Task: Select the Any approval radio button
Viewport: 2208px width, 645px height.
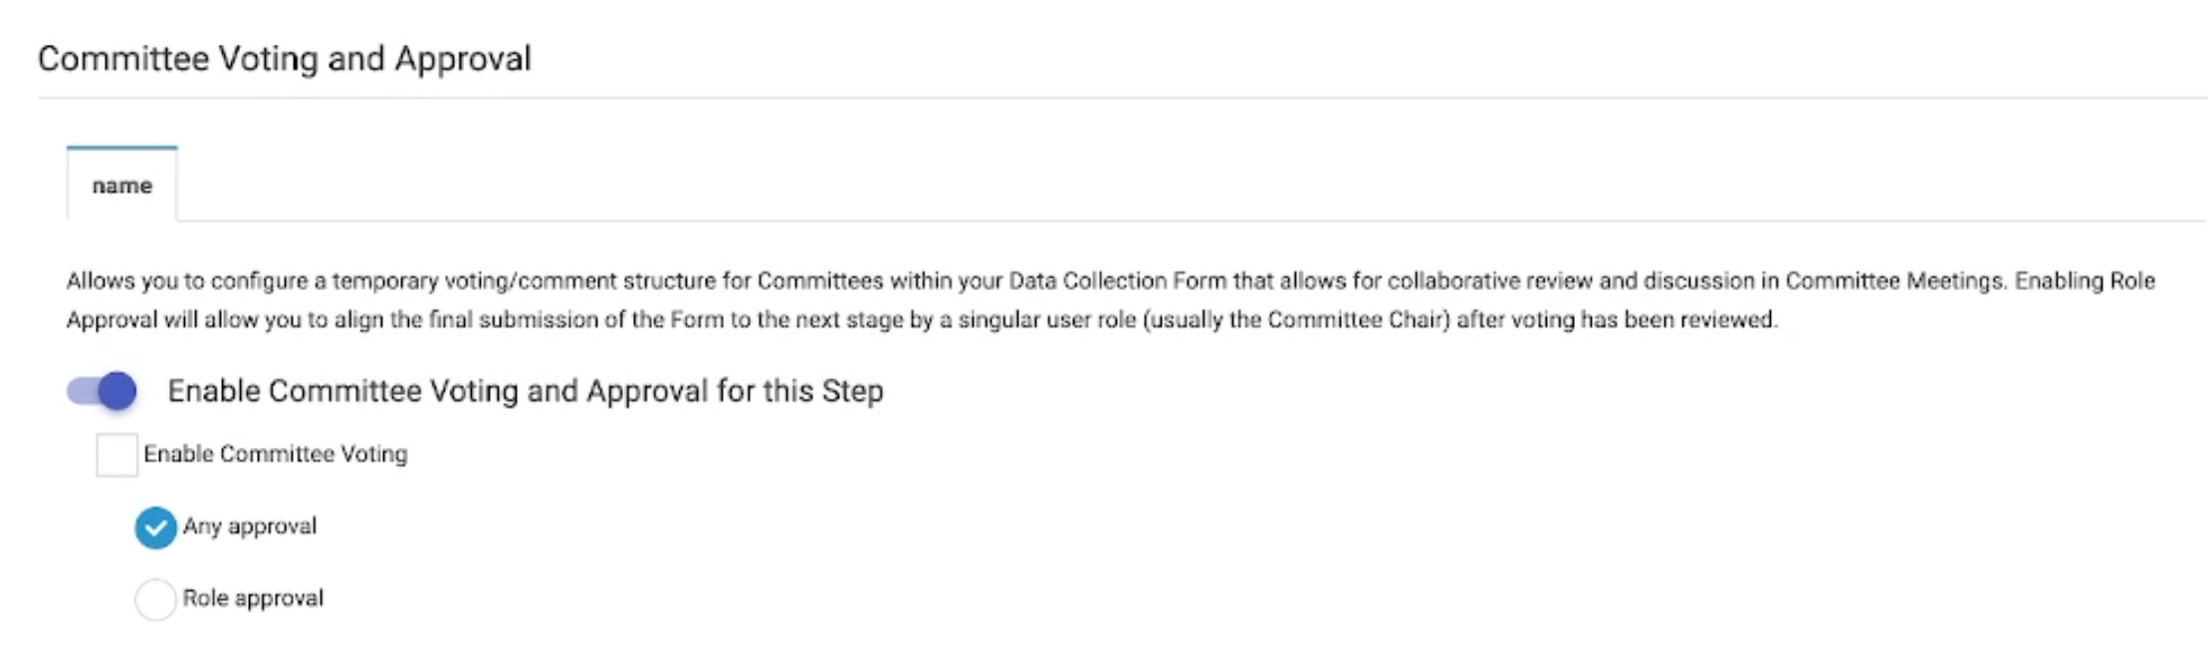Action: (x=155, y=528)
